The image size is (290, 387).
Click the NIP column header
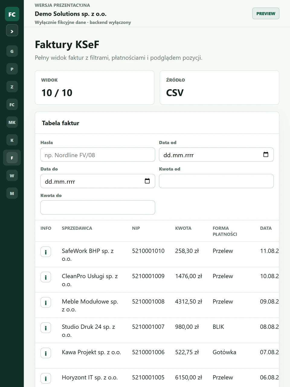(x=136, y=228)
